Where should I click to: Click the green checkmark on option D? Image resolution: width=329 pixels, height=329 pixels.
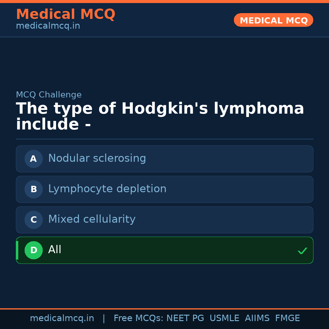[302, 251]
